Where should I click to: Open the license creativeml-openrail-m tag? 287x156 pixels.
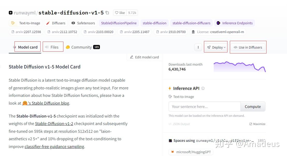tap(217, 32)
